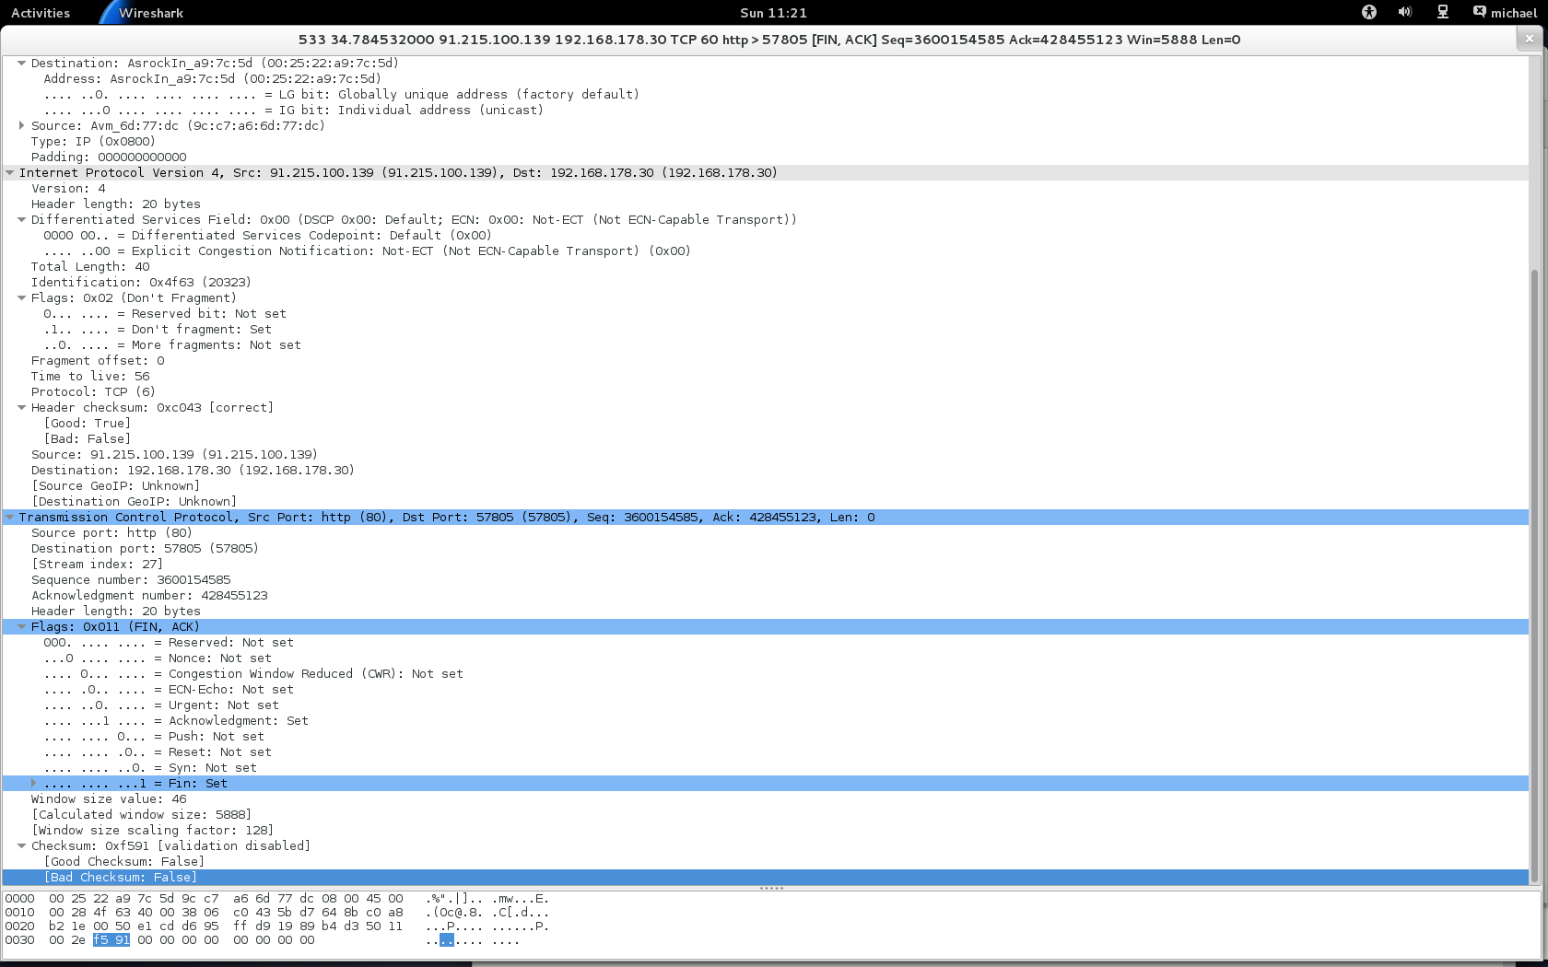The image size is (1548, 967).
Task: Select the [Bad: False] IP checksum row
Action: pos(766,439)
